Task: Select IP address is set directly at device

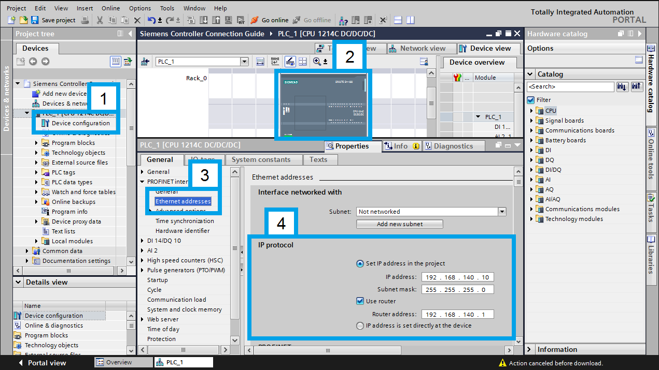Action: tap(360, 325)
